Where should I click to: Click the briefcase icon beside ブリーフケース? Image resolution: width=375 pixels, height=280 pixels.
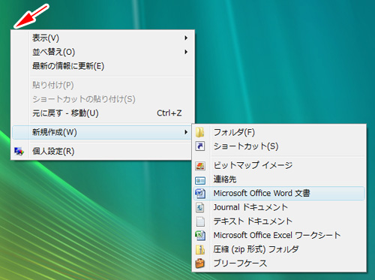click(199, 263)
